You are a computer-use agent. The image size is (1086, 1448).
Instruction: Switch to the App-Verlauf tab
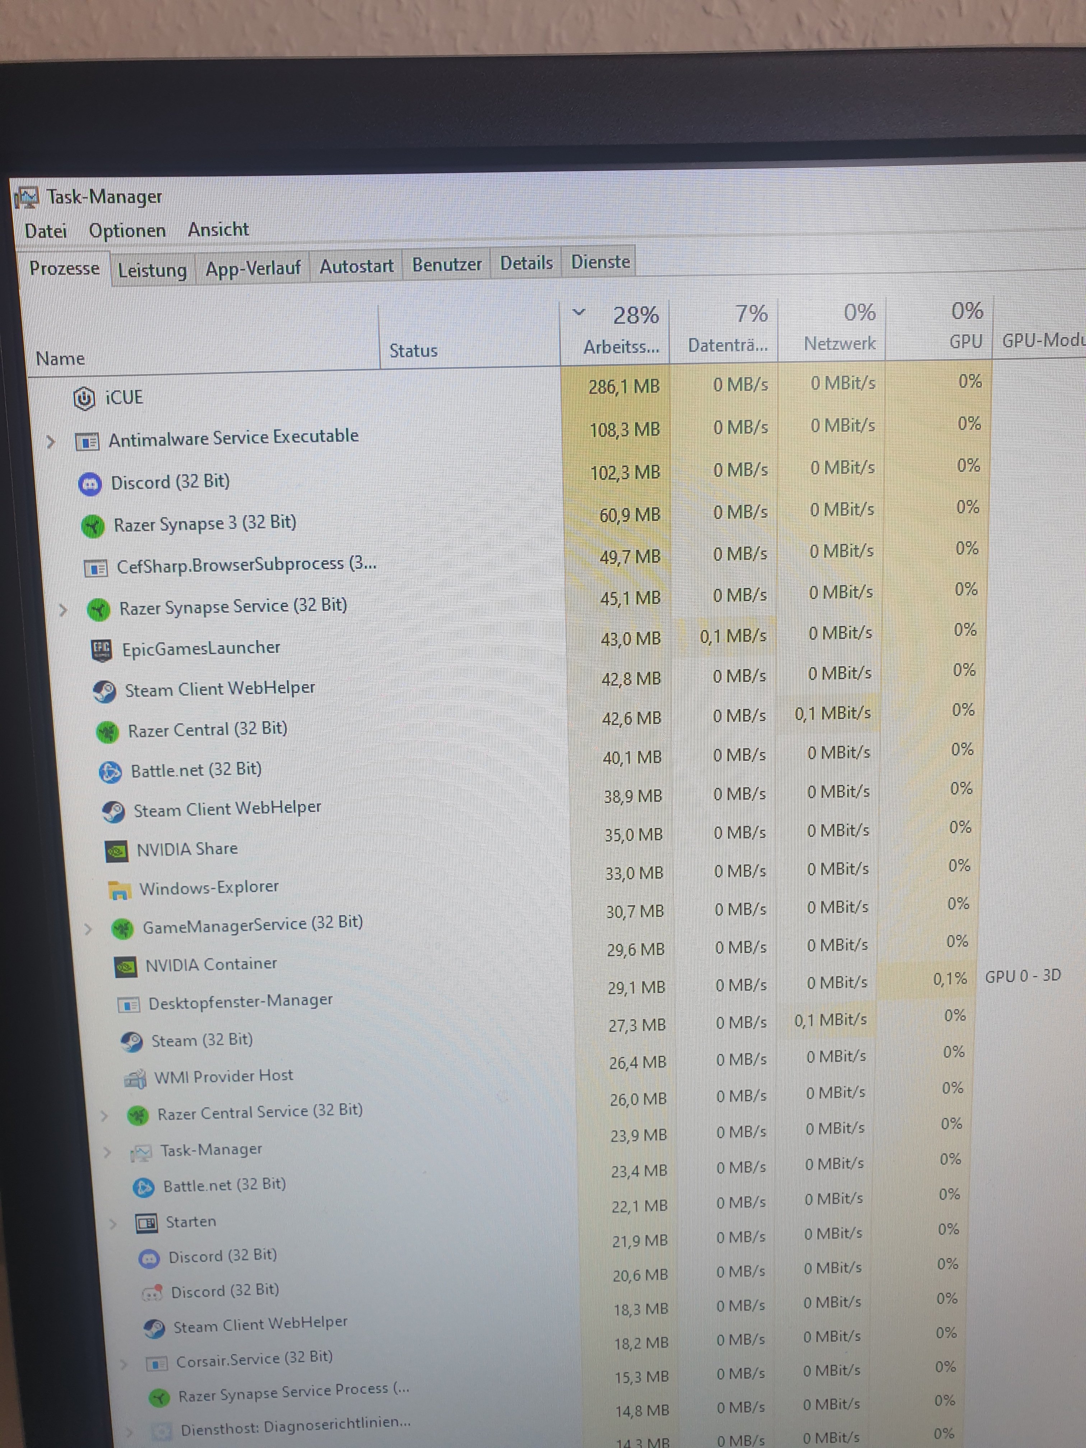click(x=253, y=268)
